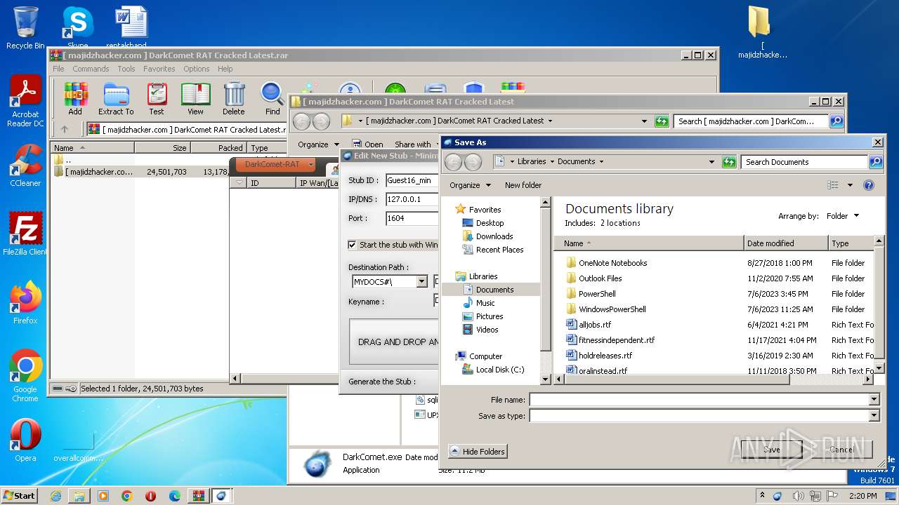Open WinRAR Commands menu
Screen dimensions: 899x505
(91, 69)
